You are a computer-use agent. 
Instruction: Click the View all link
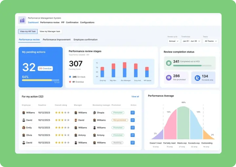tap(135, 97)
